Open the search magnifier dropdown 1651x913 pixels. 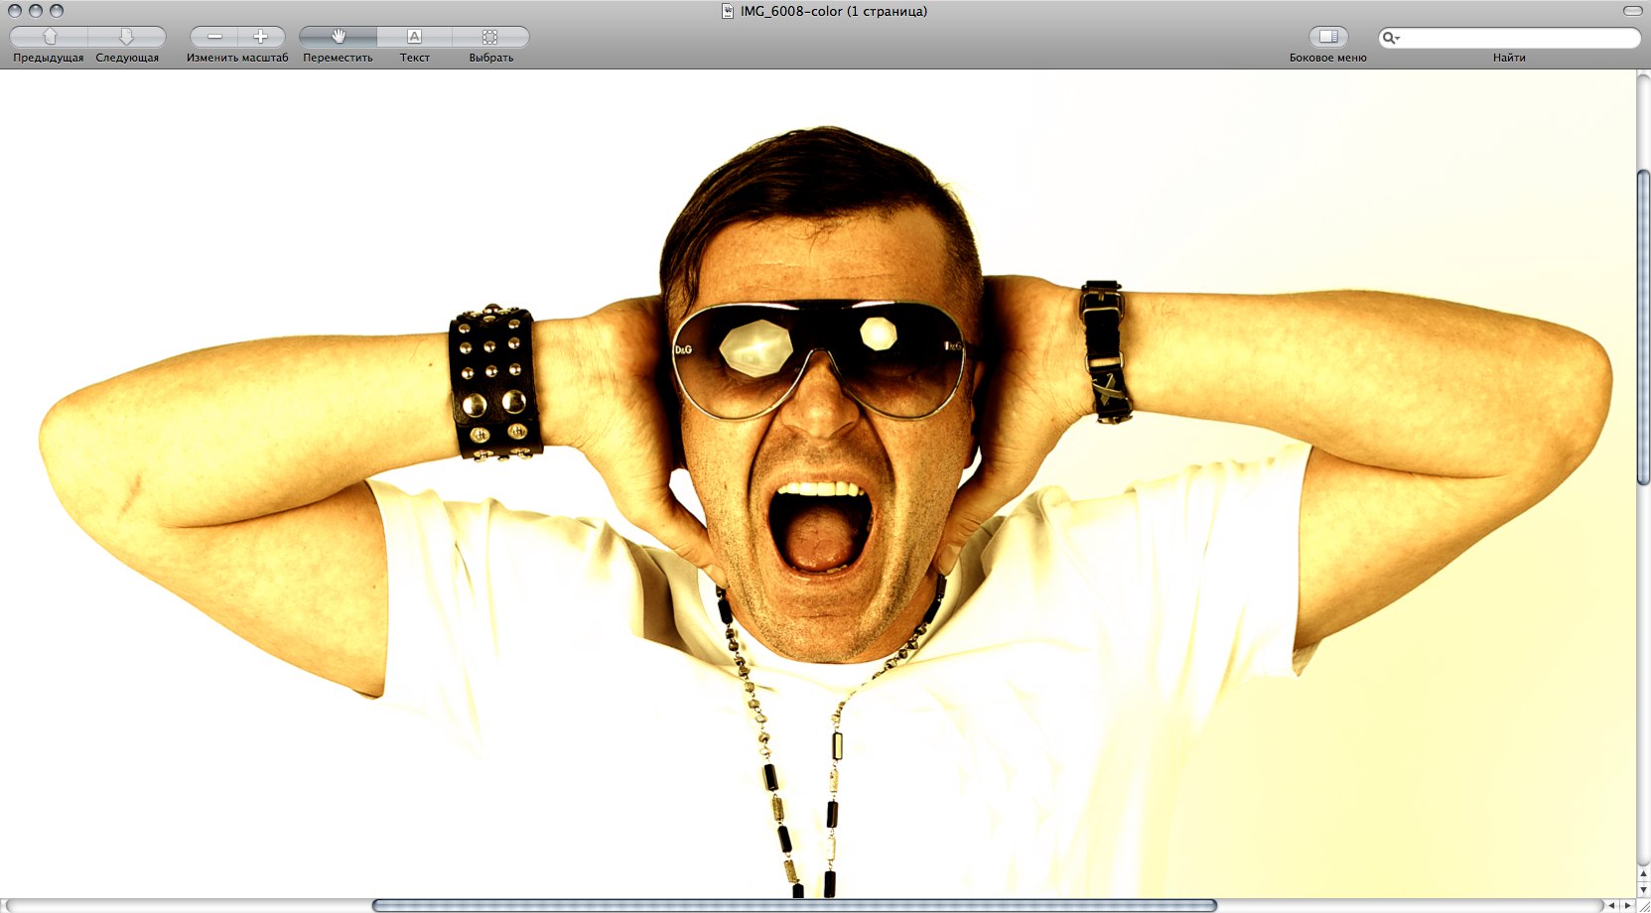pyautogui.click(x=1391, y=38)
